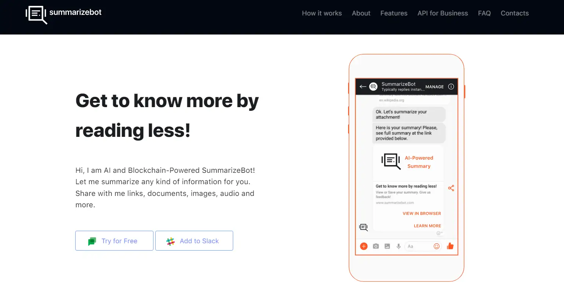Screen dimensions: 564x288
Task: Click the emoji smiley icon in chat bar
Action: click(437, 246)
